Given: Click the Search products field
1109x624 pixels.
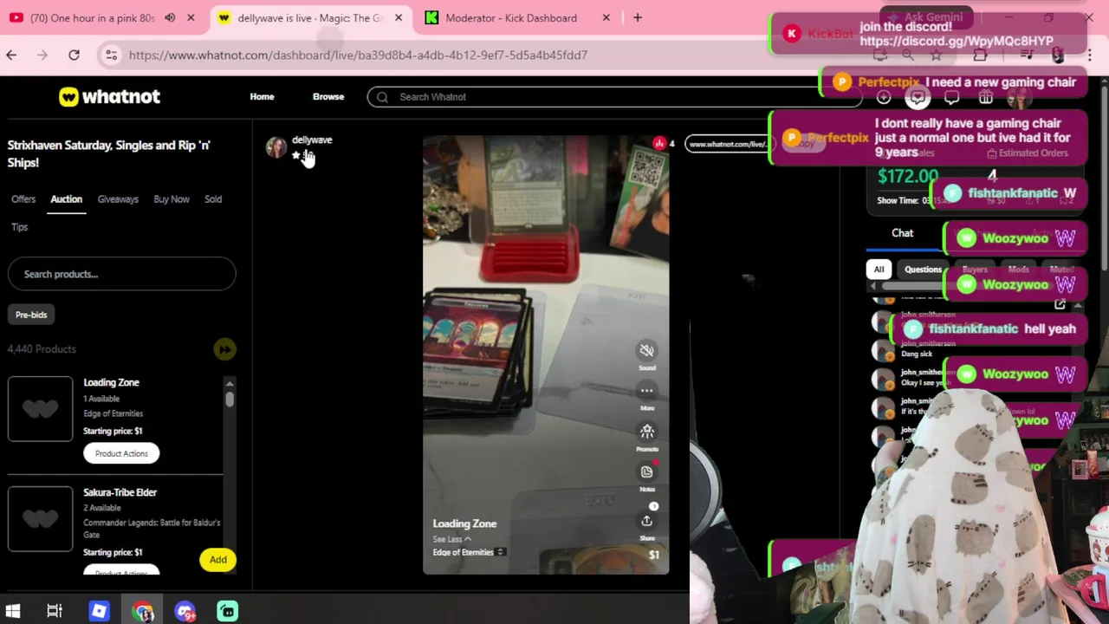Looking at the screenshot, I should 121,274.
